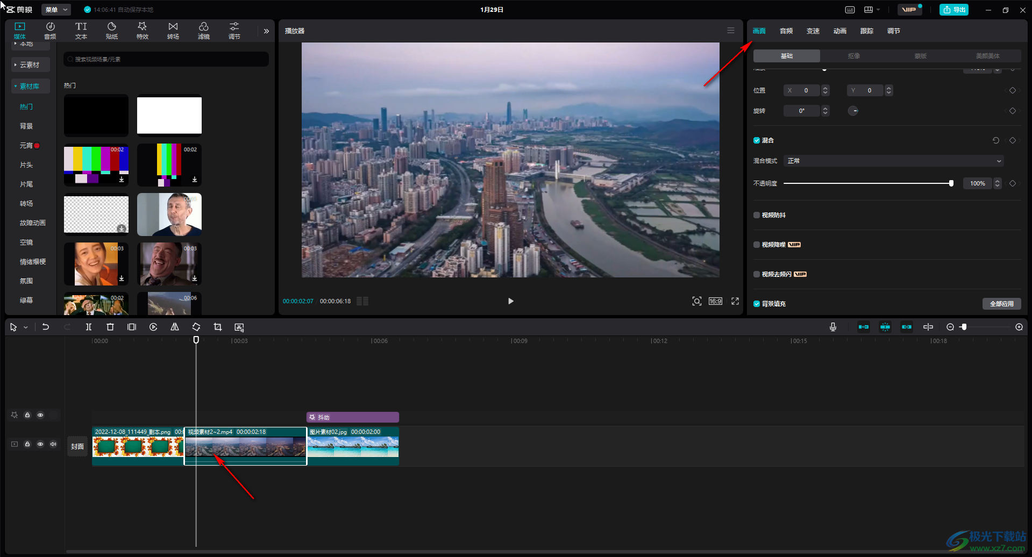The image size is (1032, 557).
Task: Open the 16:9 aspect ratio selector
Action: 715,301
